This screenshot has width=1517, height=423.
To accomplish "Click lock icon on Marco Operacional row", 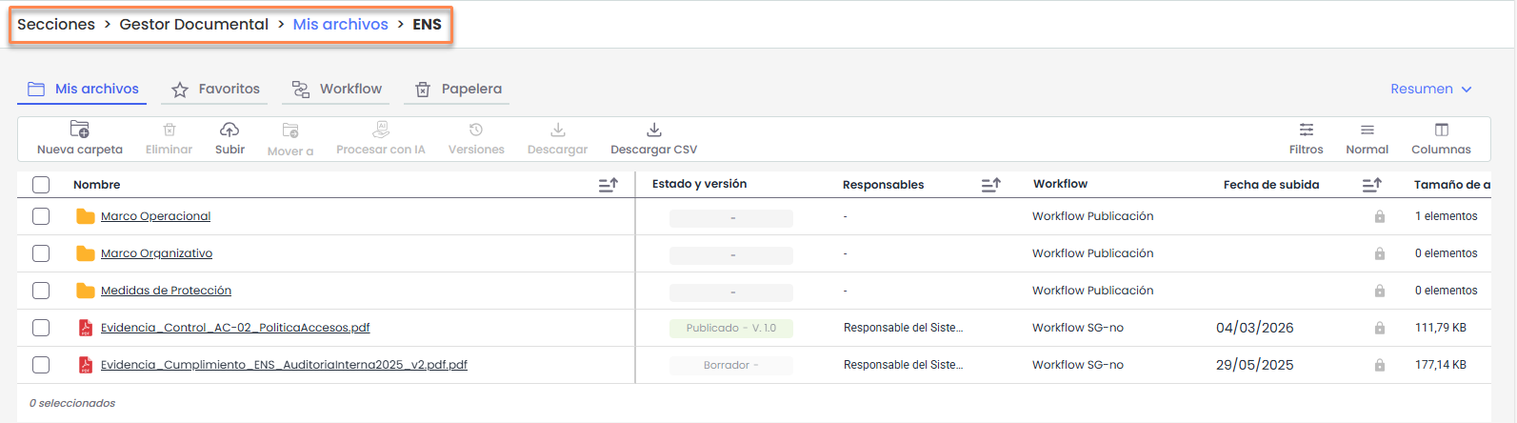I will coord(1379,217).
